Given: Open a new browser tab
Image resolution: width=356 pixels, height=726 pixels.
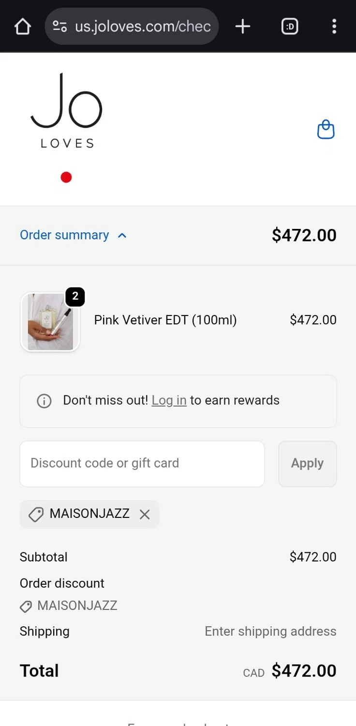Looking at the screenshot, I should 242,27.
